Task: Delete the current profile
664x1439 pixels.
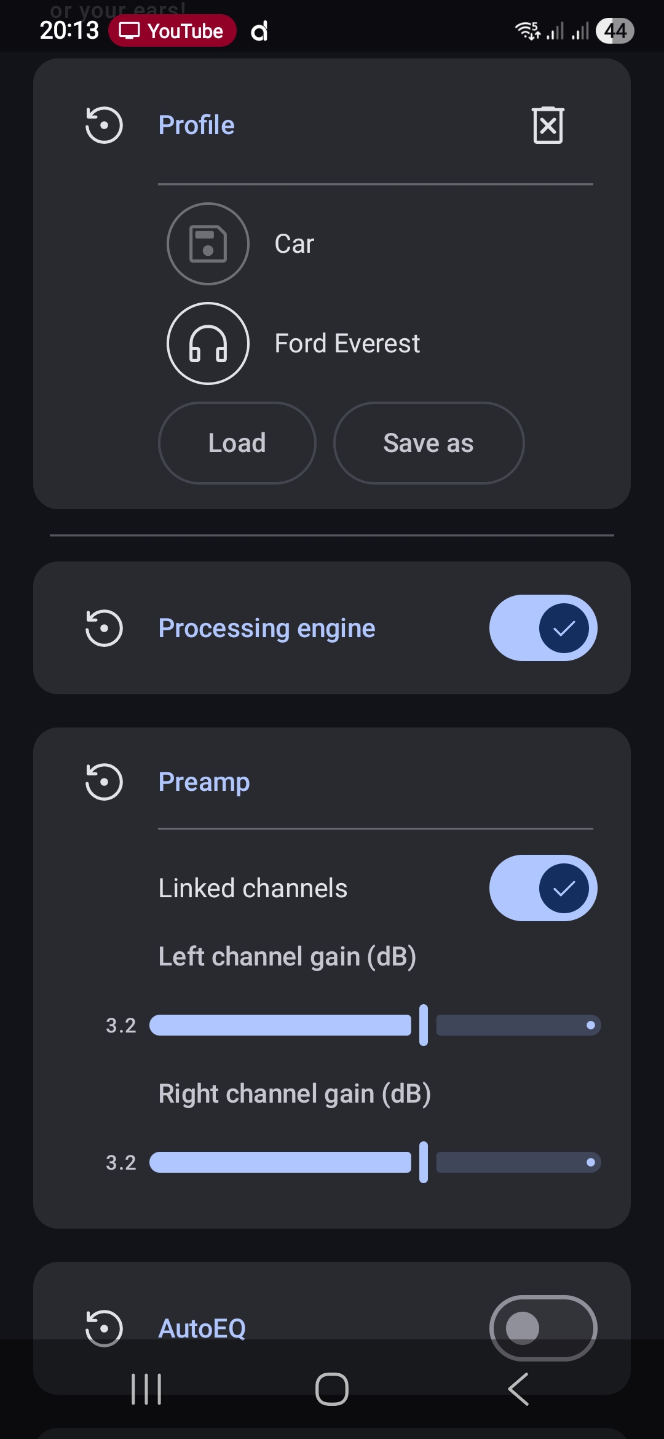Action: click(x=548, y=125)
